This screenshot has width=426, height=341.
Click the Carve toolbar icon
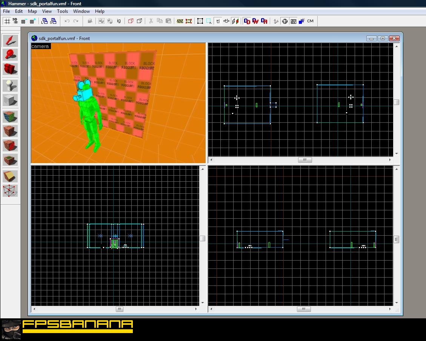90,21
